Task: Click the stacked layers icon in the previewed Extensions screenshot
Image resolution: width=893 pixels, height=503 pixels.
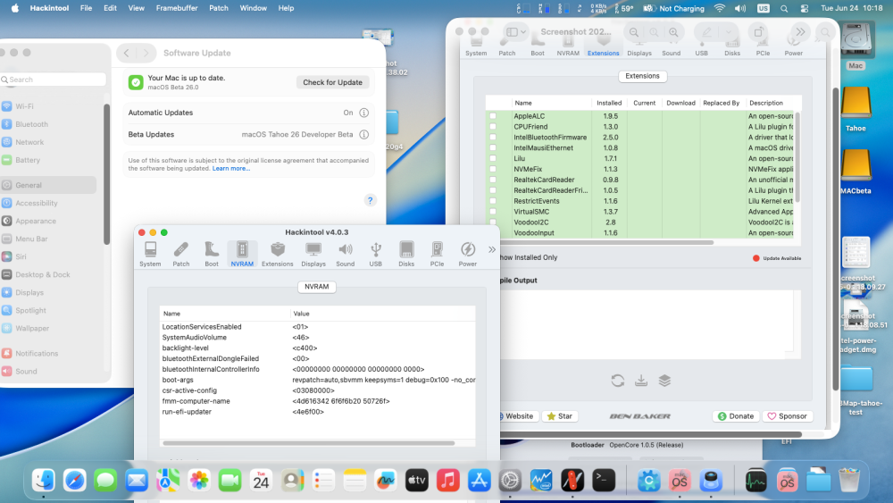Action: (664, 381)
